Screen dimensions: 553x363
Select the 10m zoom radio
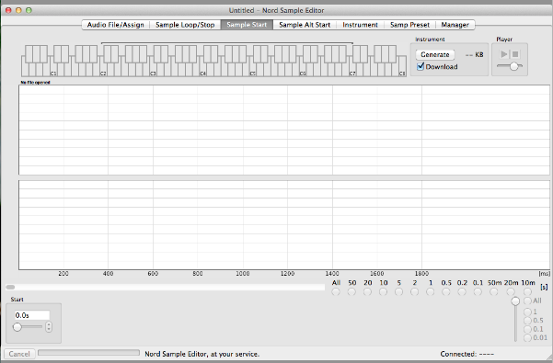[527, 292]
